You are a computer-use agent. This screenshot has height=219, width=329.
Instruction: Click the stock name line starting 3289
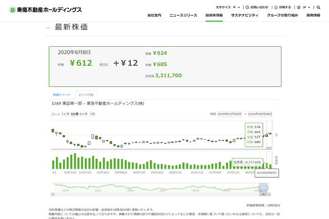pos(98,103)
